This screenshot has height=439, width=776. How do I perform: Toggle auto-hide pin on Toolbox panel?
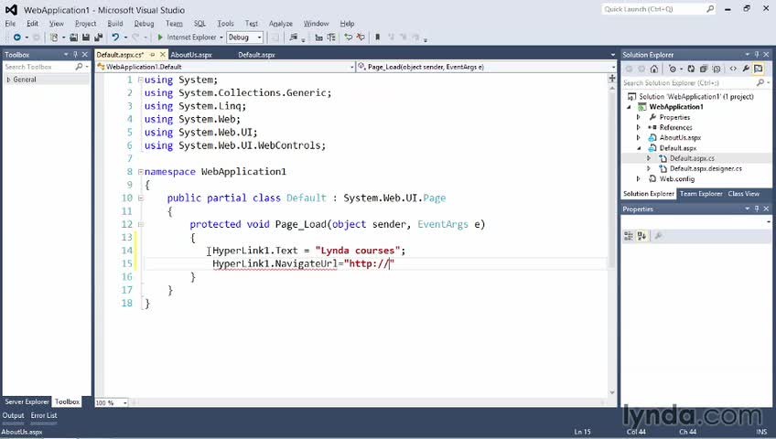tap(75, 54)
